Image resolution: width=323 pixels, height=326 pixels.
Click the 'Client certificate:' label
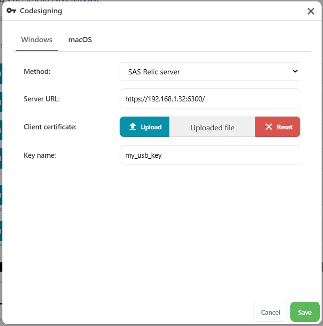click(50, 127)
